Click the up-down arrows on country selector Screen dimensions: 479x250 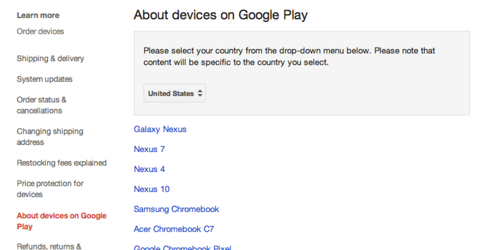click(x=200, y=94)
